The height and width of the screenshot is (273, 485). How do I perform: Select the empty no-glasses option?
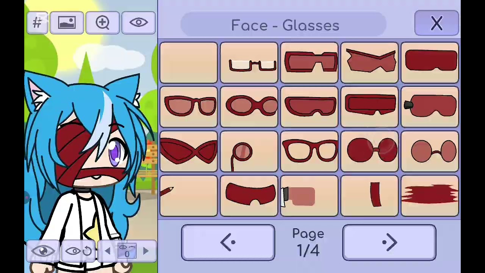click(x=189, y=63)
